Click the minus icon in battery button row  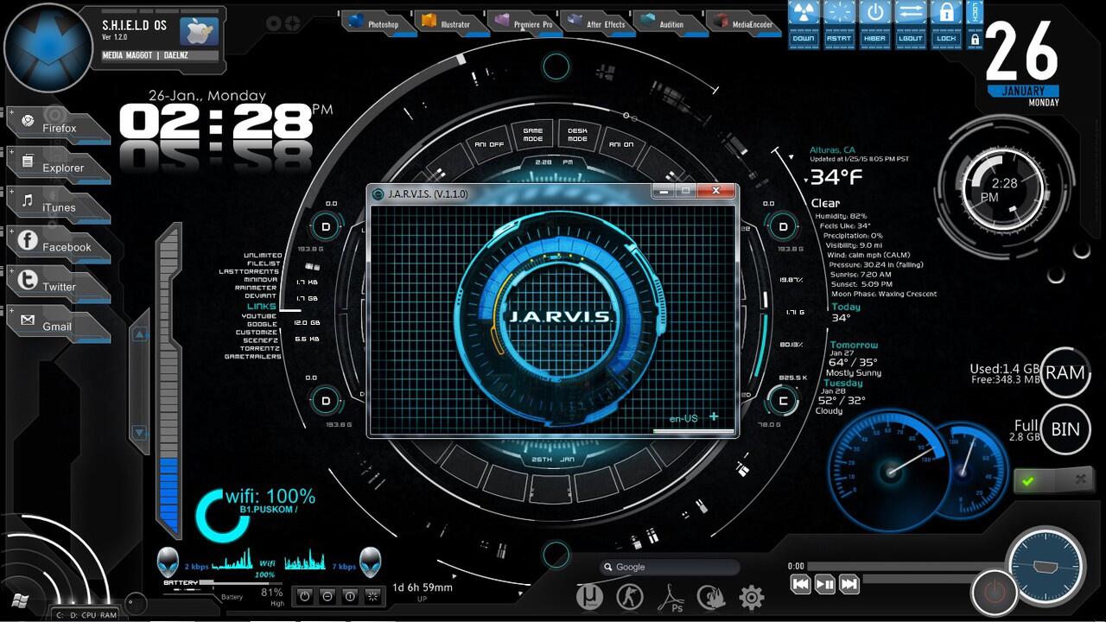pyautogui.click(x=327, y=596)
